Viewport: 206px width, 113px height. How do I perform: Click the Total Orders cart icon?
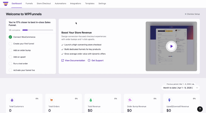pyautogui.click(x=51, y=100)
